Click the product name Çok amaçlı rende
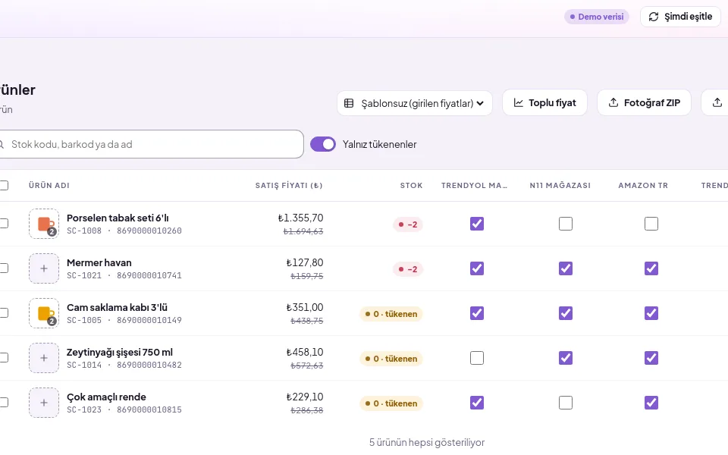728x455 pixels. [106, 397]
